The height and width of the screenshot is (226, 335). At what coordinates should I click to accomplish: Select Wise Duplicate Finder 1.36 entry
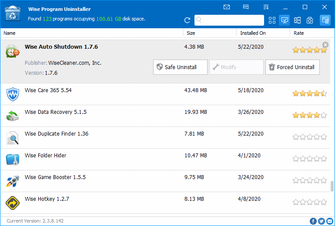(x=165, y=138)
